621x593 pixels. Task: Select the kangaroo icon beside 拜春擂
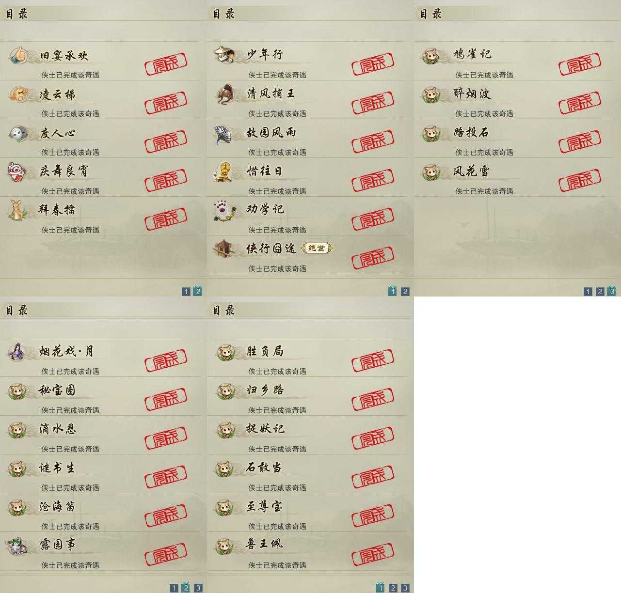point(18,210)
